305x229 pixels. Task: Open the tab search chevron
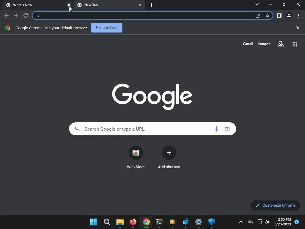click(257, 4)
